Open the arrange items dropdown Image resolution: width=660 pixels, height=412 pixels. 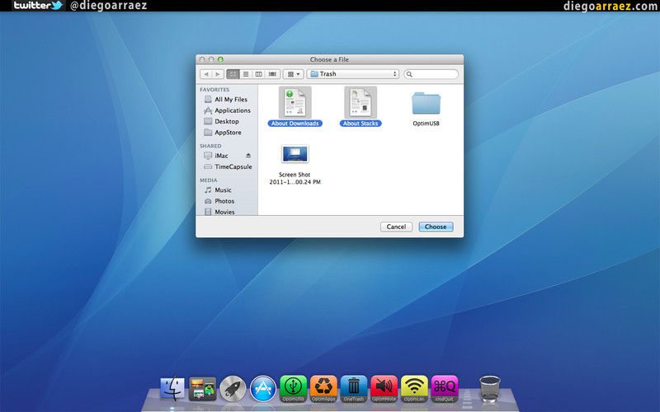[294, 74]
